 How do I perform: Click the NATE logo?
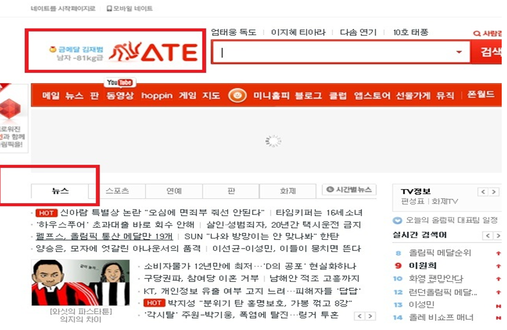point(153,52)
